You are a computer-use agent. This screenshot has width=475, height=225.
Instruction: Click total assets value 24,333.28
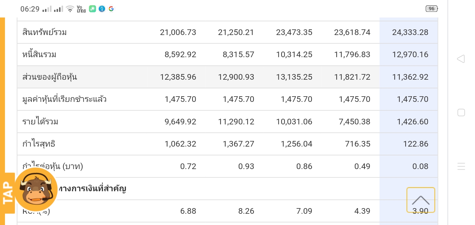(x=410, y=32)
